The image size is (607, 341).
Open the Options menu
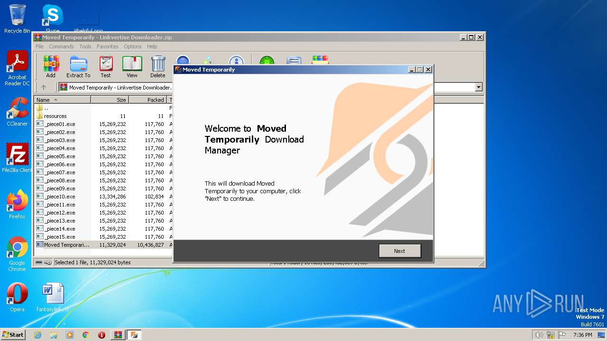[133, 46]
